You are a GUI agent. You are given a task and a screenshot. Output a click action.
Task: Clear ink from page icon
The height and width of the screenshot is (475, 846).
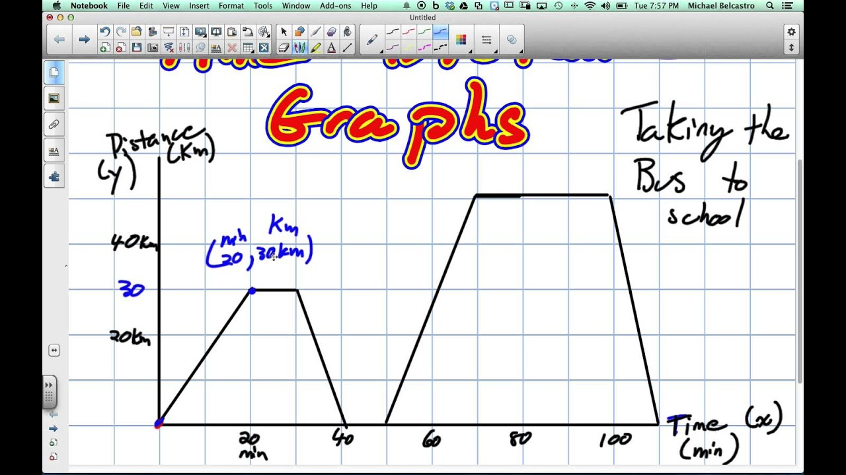coord(169,47)
